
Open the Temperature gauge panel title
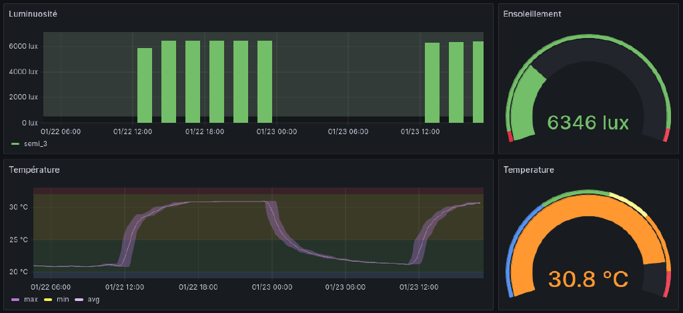point(529,170)
